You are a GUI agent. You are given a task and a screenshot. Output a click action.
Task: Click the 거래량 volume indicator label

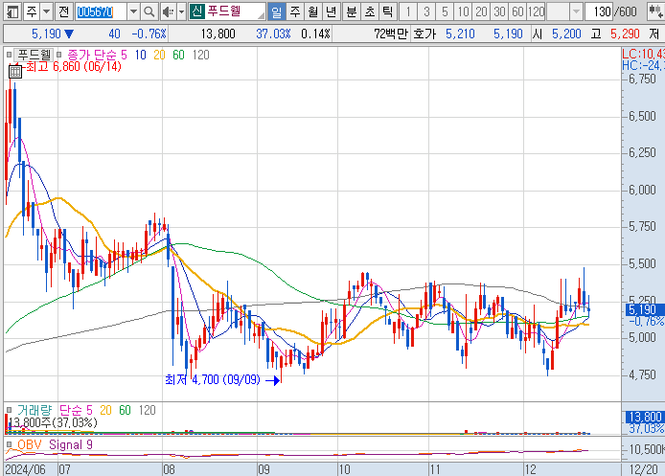[34, 410]
